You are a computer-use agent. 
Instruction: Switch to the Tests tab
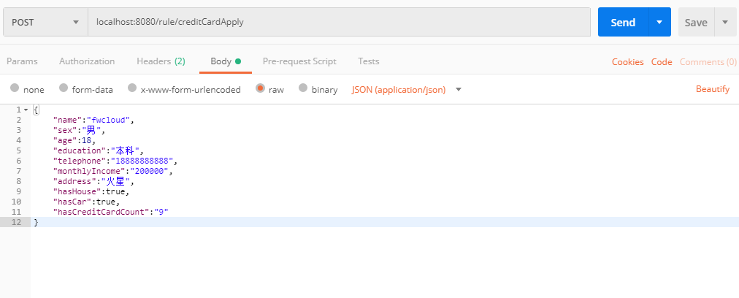click(368, 61)
